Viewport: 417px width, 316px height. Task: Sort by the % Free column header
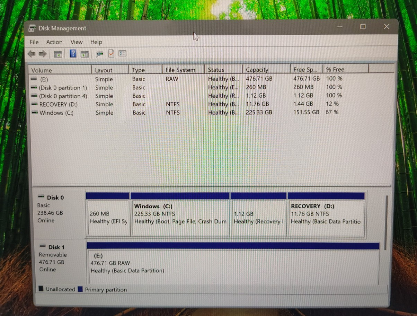pyautogui.click(x=345, y=69)
